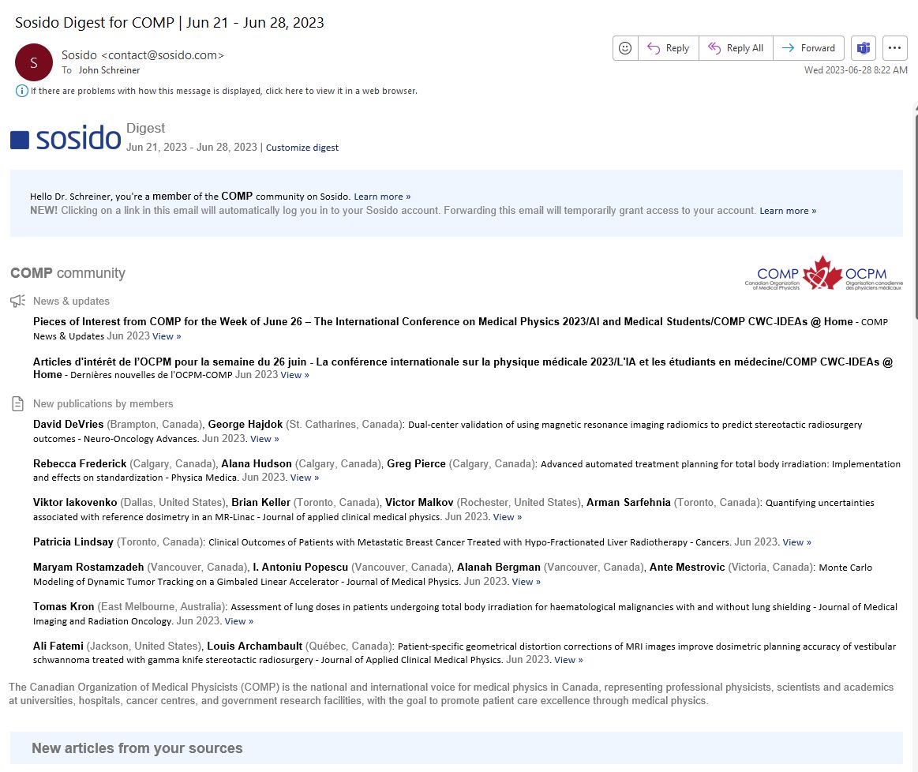Open George Hajdok author profile

245,425
